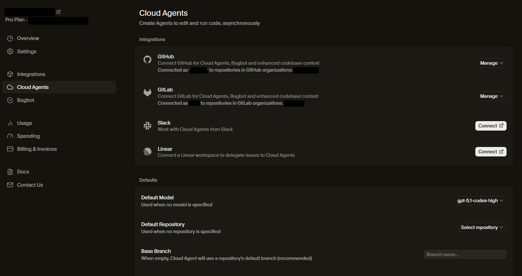
Task: Click the edit icon beside the account name
Action: [58, 12]
